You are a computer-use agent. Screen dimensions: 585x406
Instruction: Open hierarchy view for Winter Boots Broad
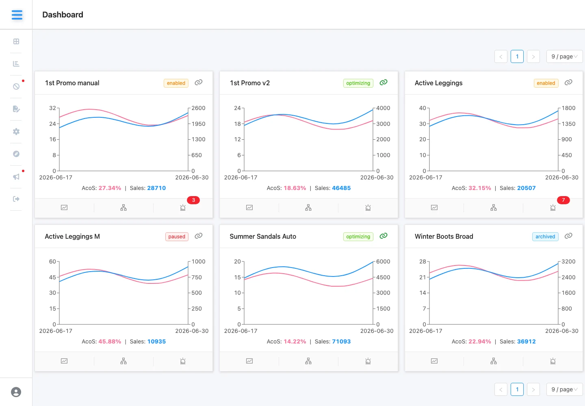tap(494, 361)
